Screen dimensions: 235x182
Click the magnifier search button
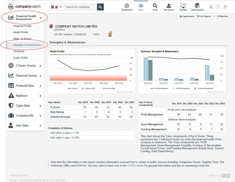(100, 7)
